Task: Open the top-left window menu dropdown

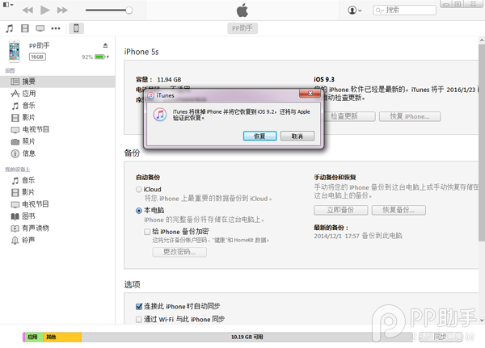Action: pyautogui.click(x=8, y=5)
